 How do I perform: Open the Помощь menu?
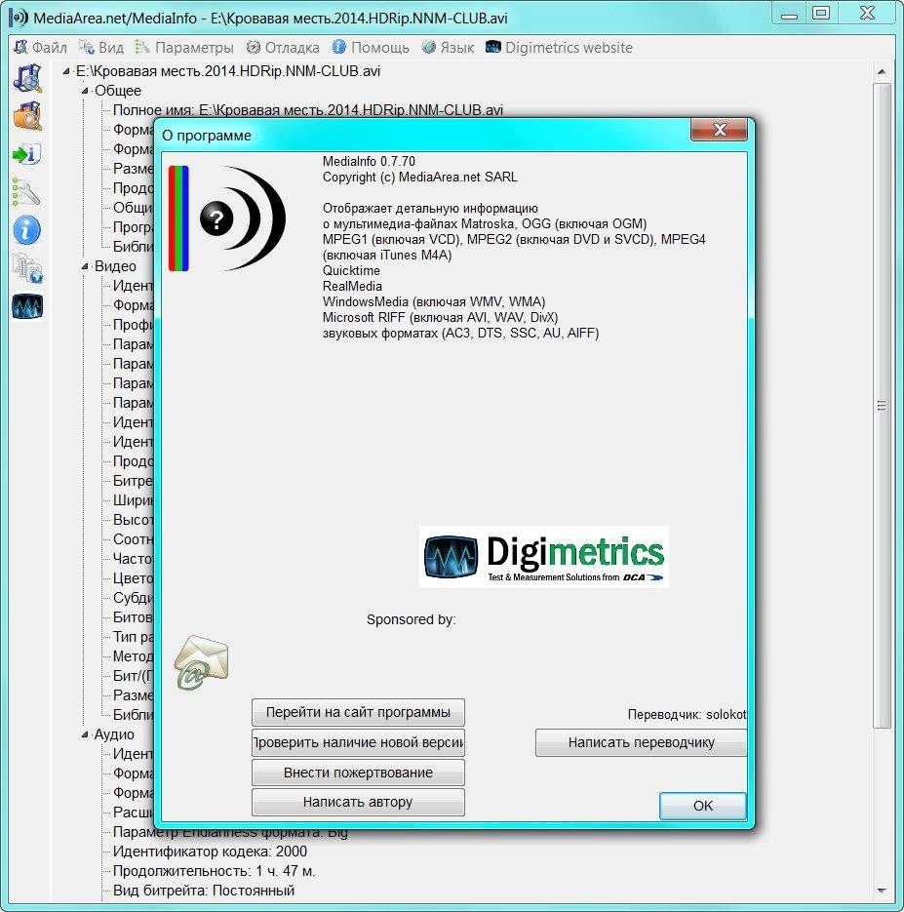tap(371, 48)
